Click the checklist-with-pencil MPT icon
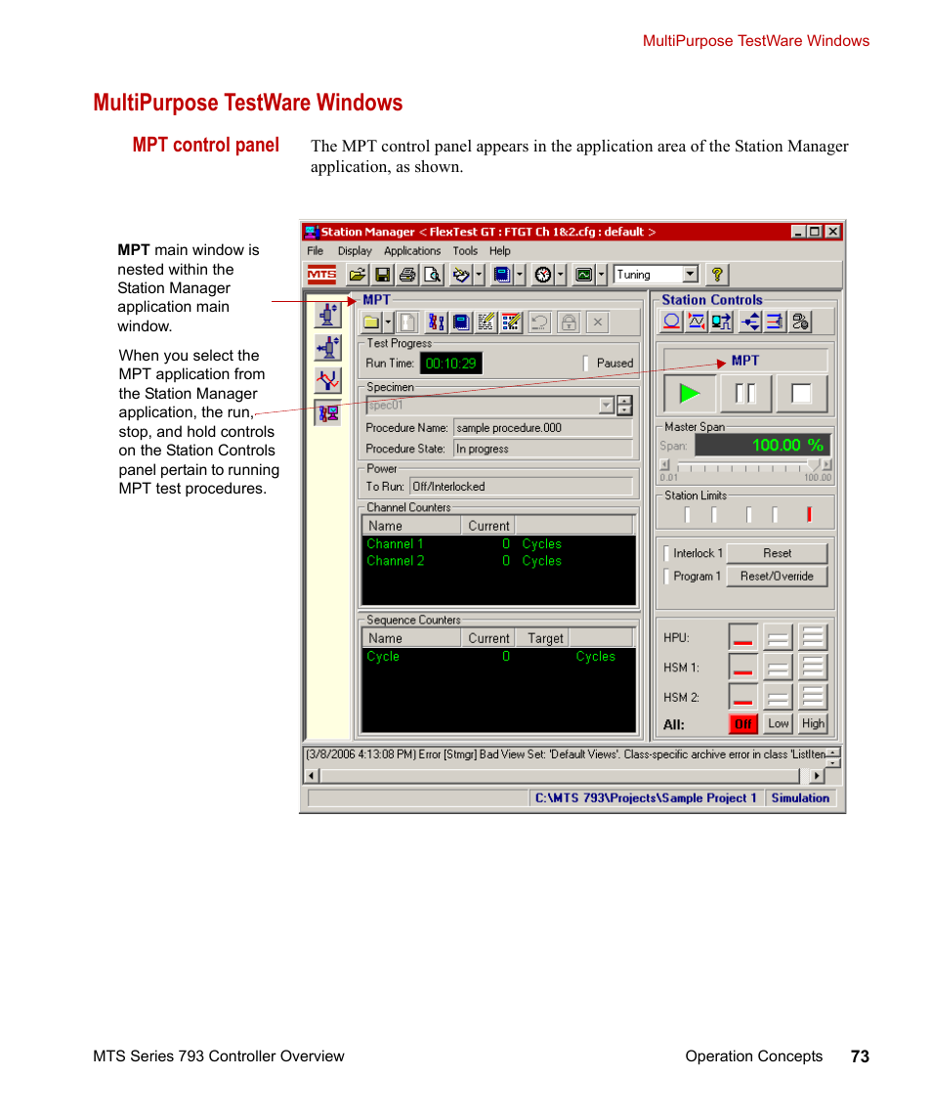Viewport: 932px width, 1119px height. (486, 323)
